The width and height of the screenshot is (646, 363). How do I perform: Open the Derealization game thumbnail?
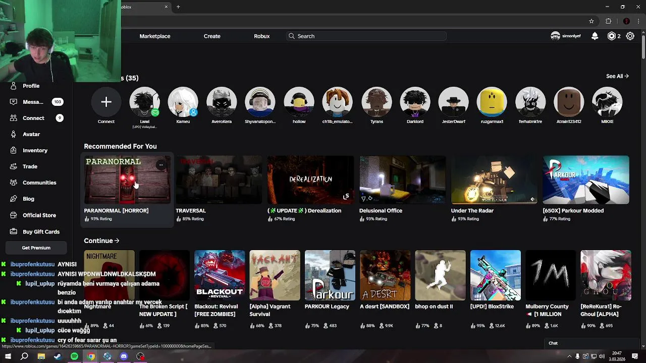[310, 180]
